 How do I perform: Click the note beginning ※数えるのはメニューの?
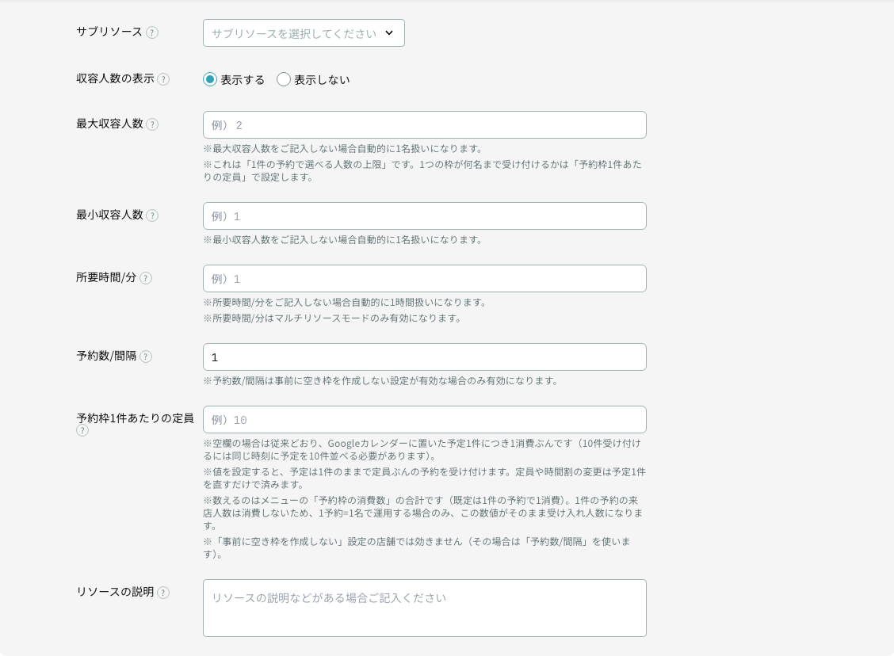(423, 513)
